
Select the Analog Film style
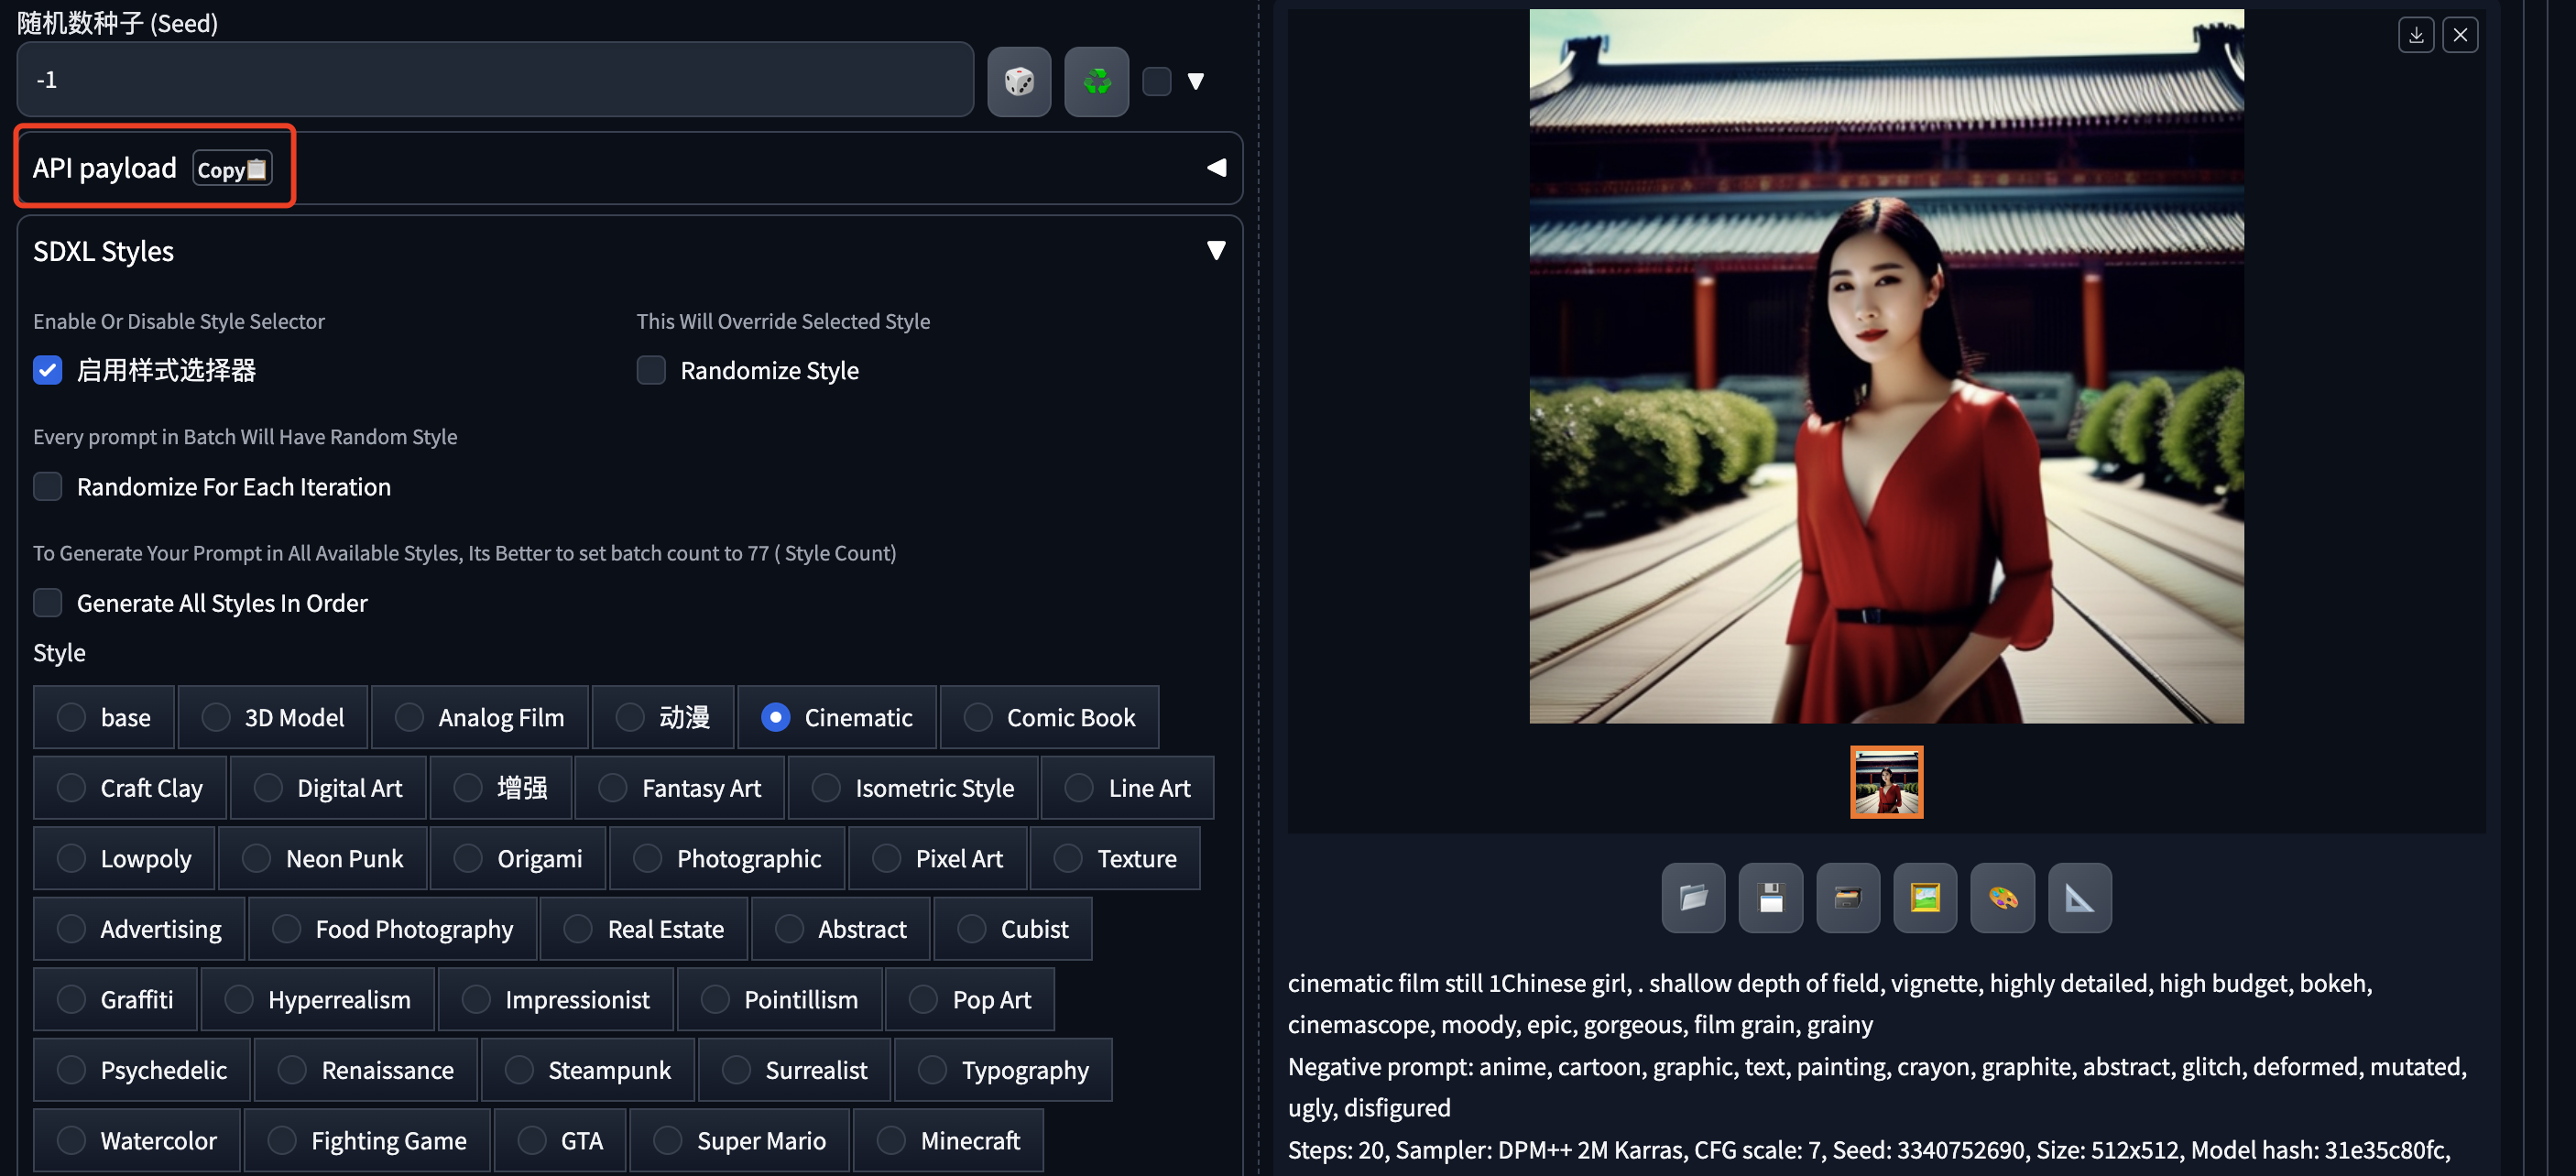(409, 717)
